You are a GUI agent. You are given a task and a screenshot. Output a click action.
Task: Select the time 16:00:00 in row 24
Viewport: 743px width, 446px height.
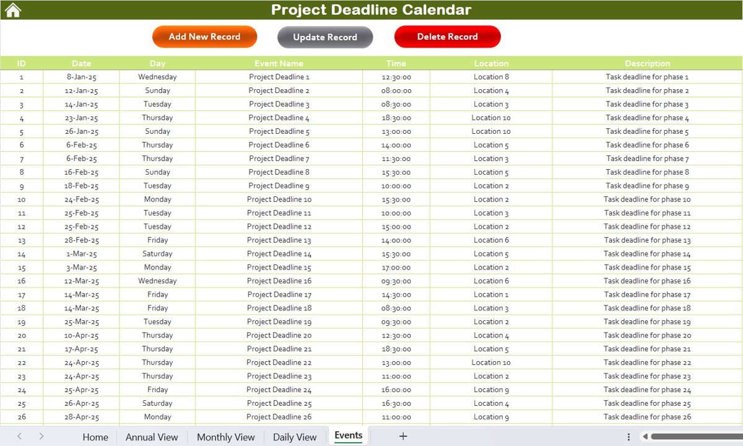pyautogui.click(x=396, y=390)
